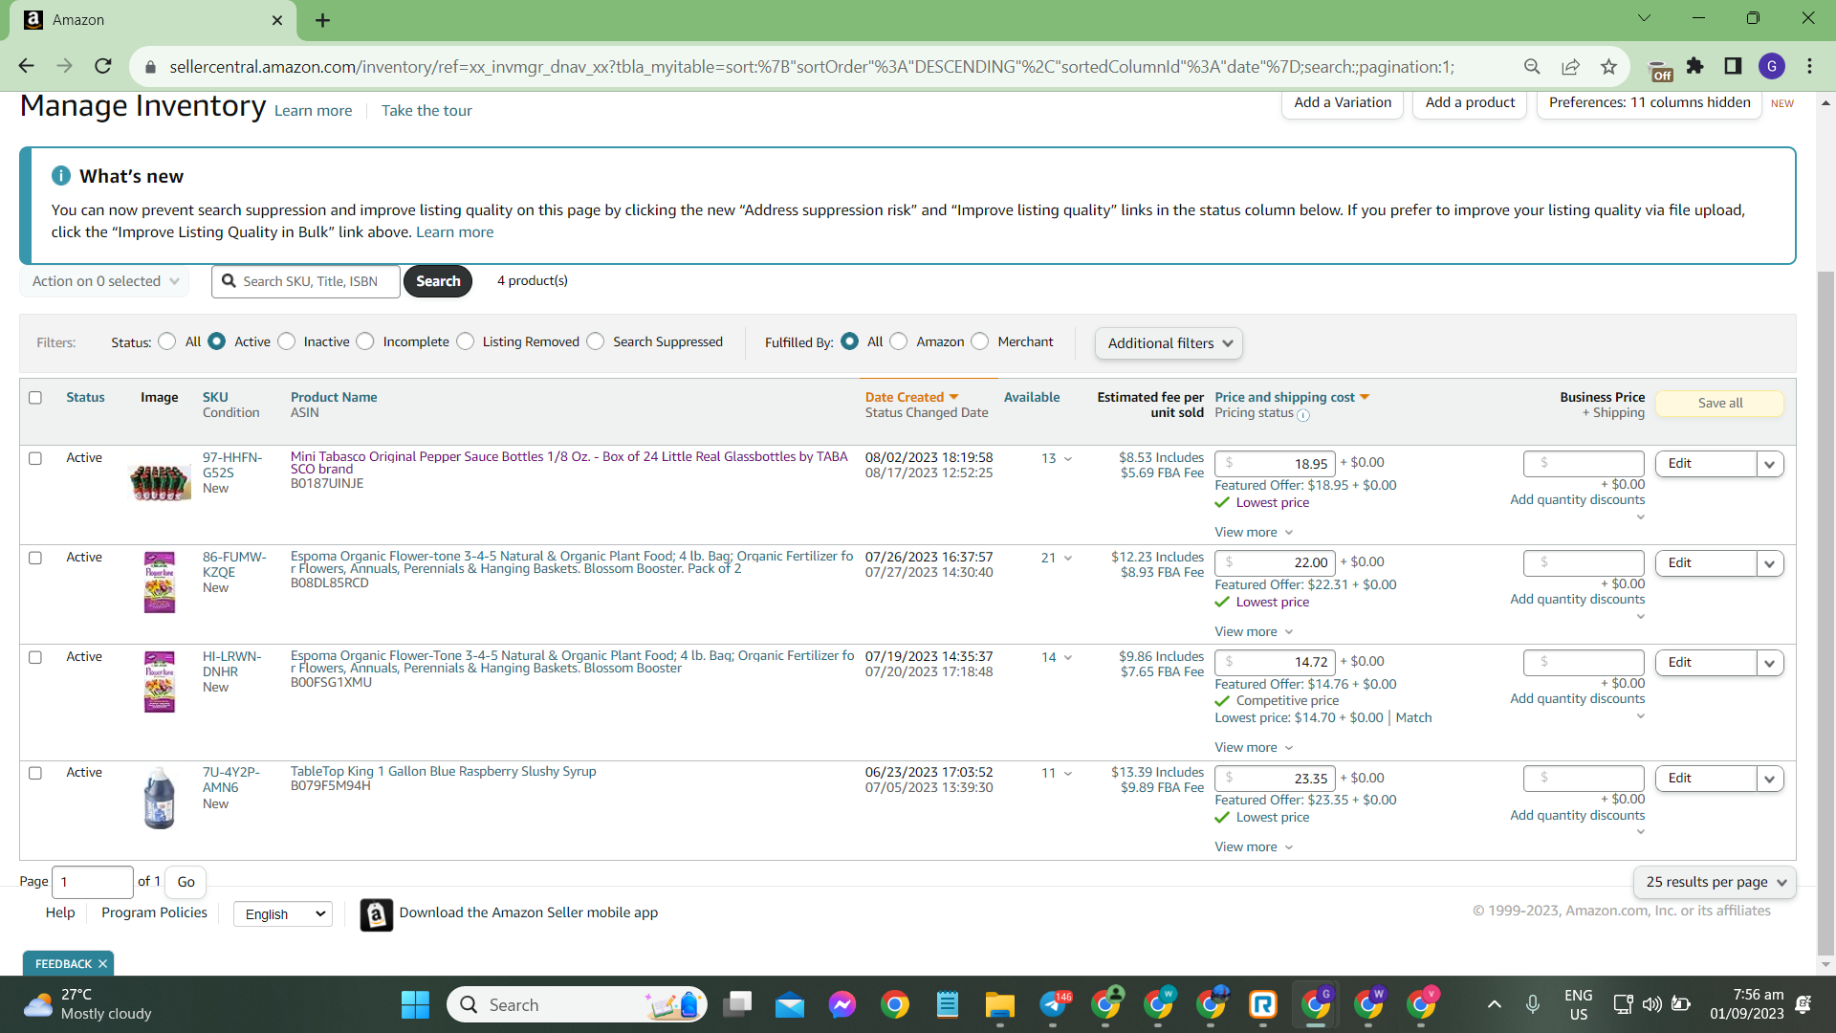Open the Google profile avatar G
Screen dimensions: 1836x1033
click(x=1772, y=66)
